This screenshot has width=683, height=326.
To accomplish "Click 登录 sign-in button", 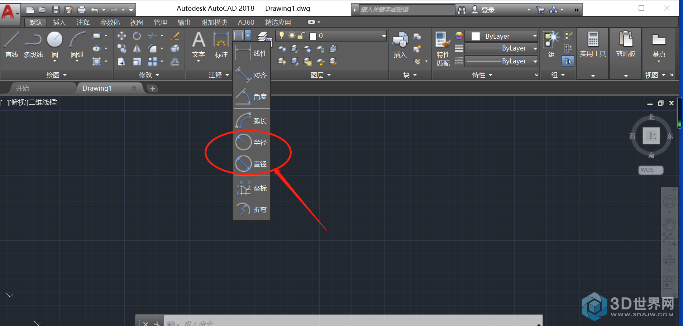I will pos(483,10).
